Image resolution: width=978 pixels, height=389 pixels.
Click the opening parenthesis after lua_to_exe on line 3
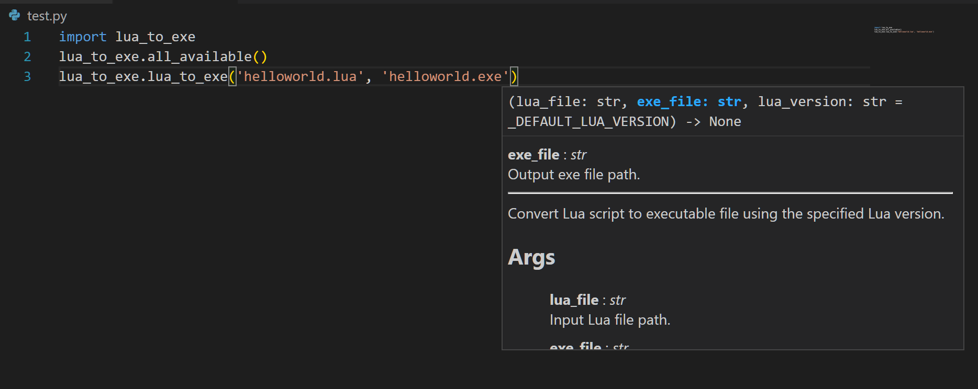pos(232,77)
